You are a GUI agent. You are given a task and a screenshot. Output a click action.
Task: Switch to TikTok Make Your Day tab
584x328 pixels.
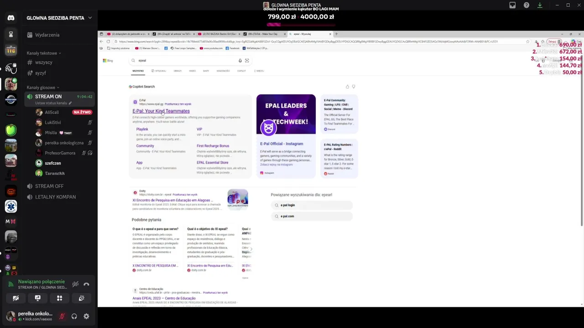tap(263, 34)
